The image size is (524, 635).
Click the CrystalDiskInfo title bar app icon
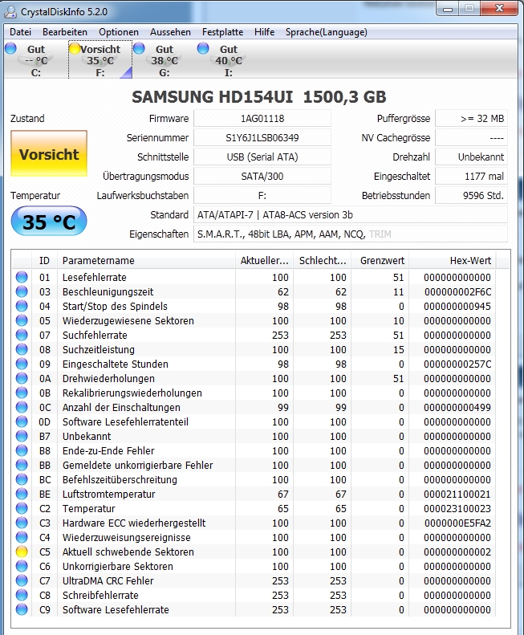point(10,12)
